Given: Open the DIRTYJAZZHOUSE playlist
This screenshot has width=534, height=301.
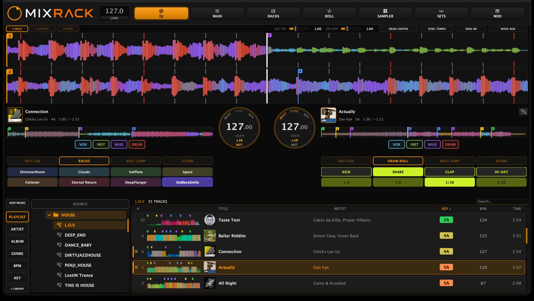Looking at the screenshot, I should point(83,255).
